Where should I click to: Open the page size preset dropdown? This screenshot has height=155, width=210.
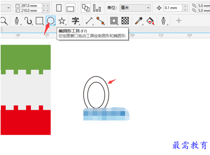(6, 8)
